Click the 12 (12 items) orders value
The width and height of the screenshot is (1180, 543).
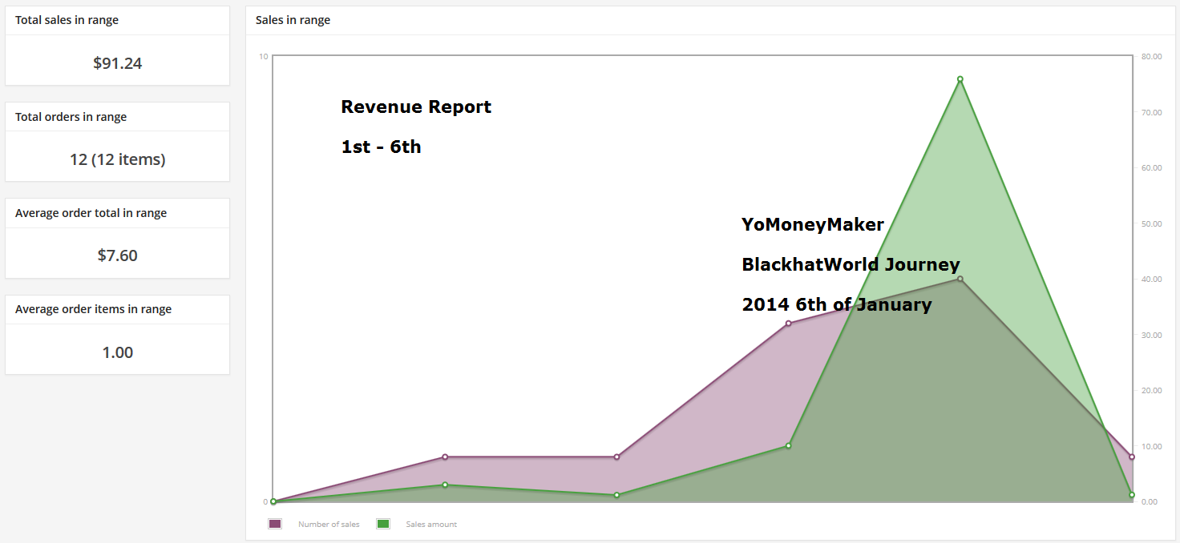[x=118, y=159]
